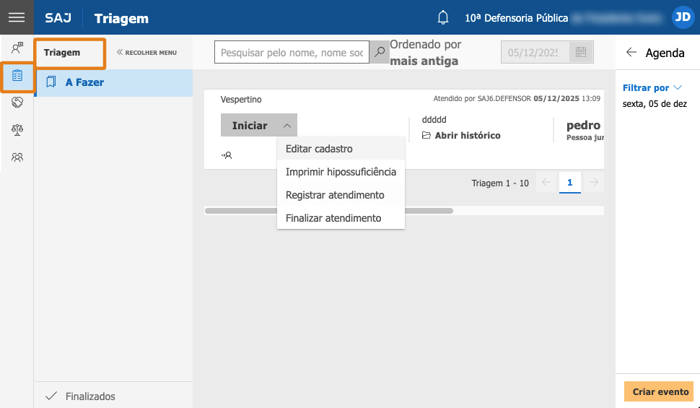
Task: Open the handshake sidebar icon
Action: [17, 103]
